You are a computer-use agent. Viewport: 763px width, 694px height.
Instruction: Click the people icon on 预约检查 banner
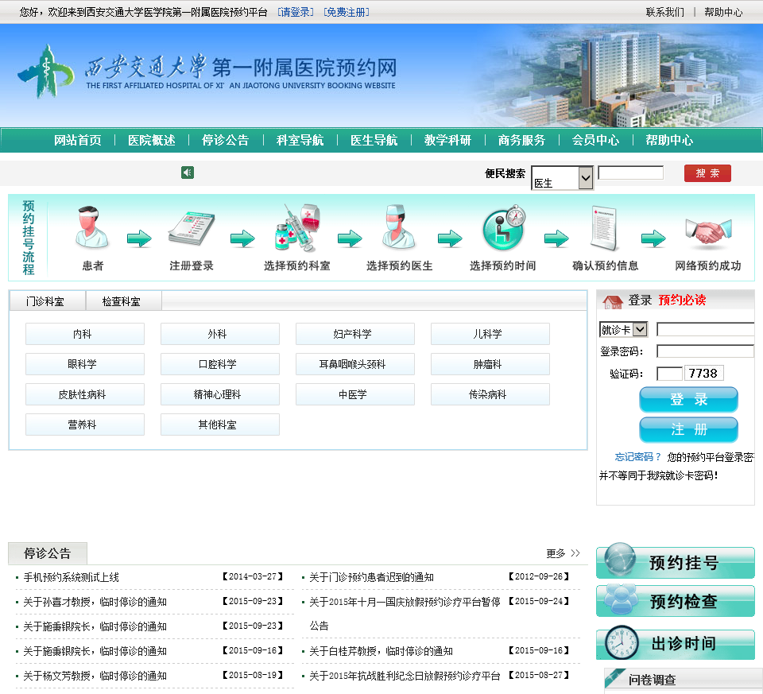pyautogui.click(x=621, y=600)
